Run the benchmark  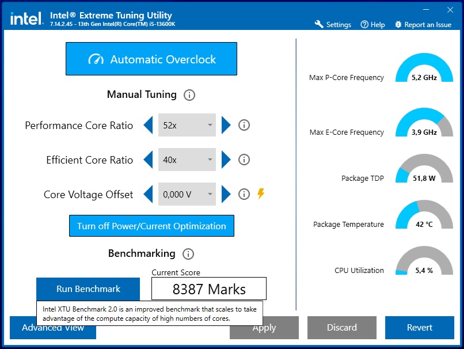coord(88,289)
